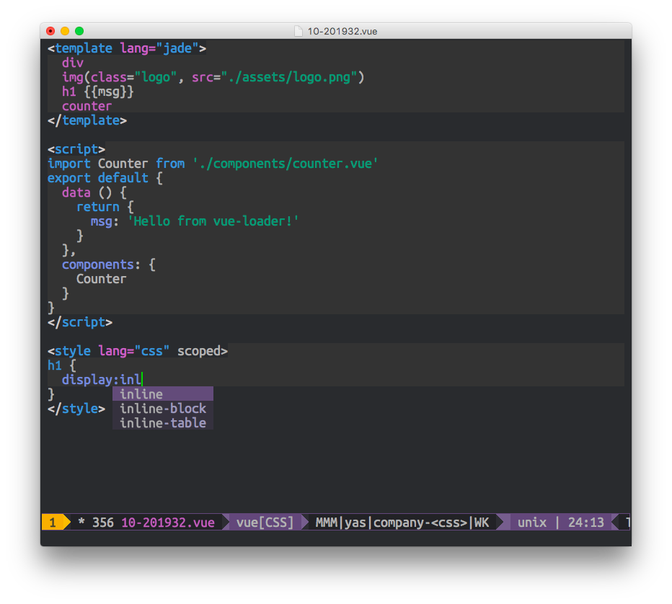
Task: Click the window number 1 indicator in modeline
Action: pos(50,522)
